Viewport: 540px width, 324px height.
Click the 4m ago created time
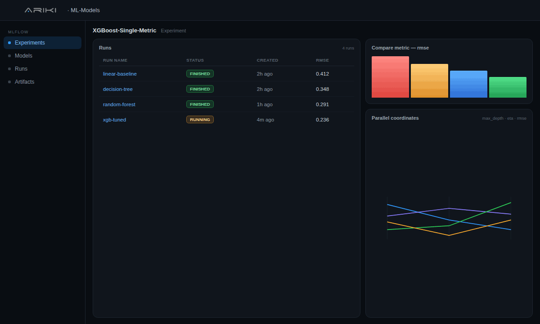click(x=265, y=120)
